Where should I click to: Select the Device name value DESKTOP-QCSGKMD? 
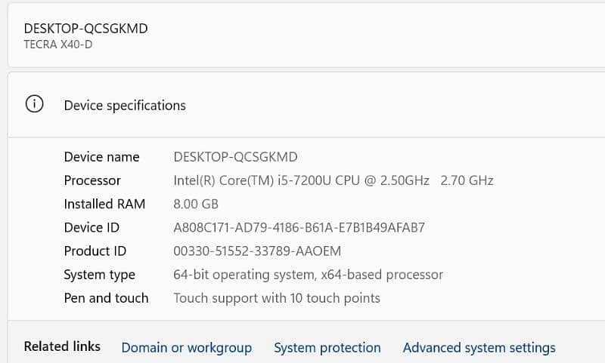pos(235,157)
